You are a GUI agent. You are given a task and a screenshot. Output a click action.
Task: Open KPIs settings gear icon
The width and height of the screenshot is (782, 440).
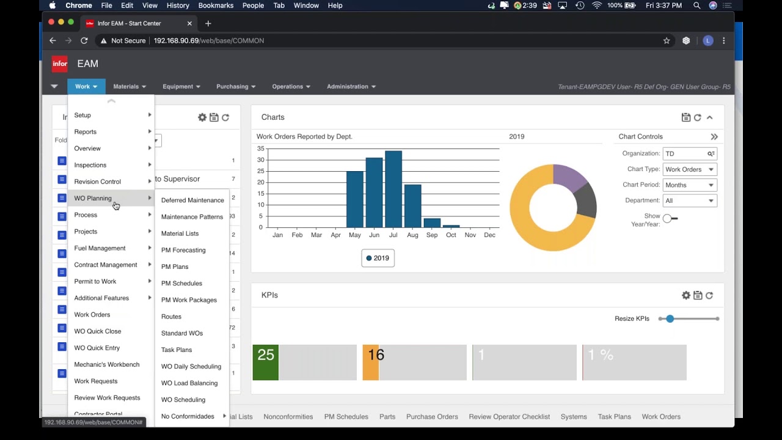(686, 295)
